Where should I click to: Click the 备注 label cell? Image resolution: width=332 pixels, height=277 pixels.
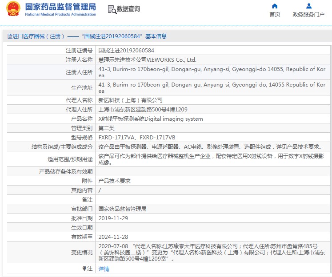pos(51,199)
